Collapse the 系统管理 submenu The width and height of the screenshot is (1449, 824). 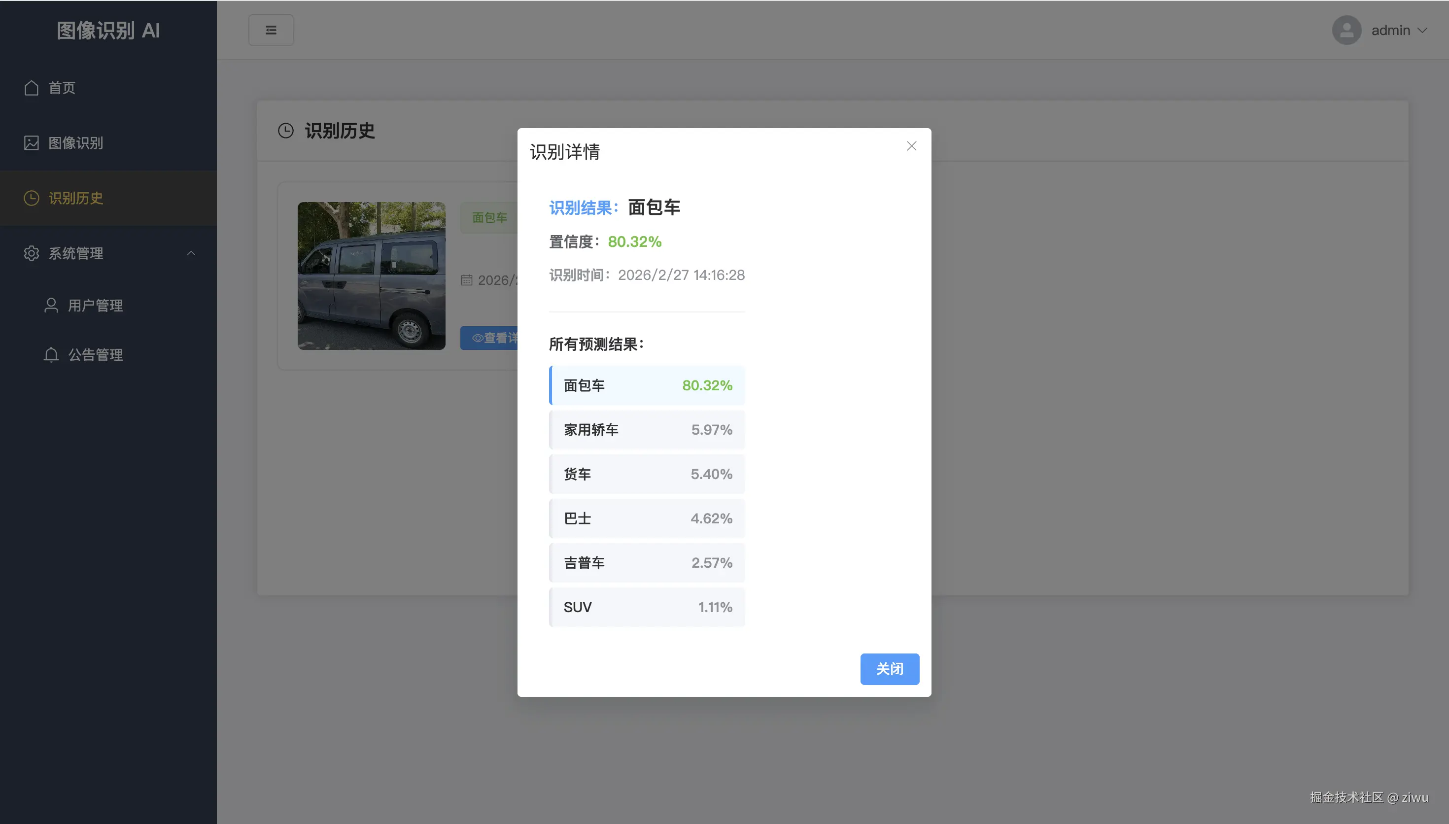(x=191, y=253)
